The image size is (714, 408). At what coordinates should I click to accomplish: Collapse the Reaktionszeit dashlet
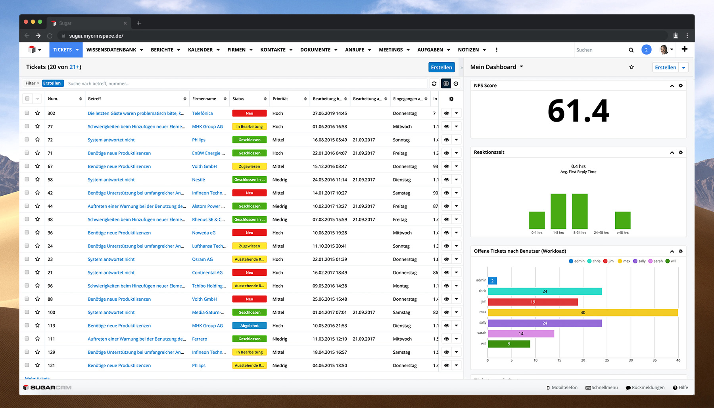672,153
